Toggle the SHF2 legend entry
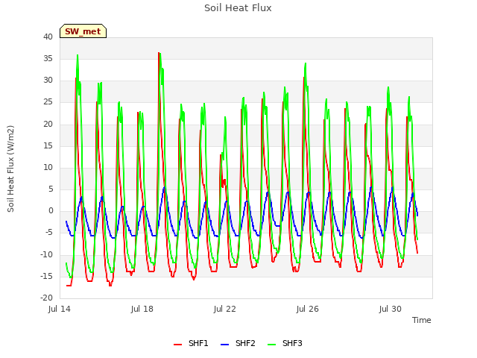This screenshot has width=477, height=358. coord(238,343)
